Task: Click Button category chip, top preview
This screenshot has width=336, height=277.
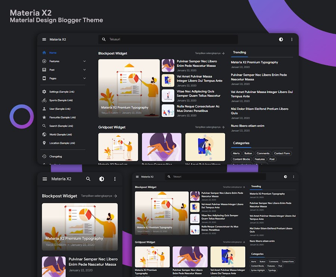Action: tap(248, 153)
